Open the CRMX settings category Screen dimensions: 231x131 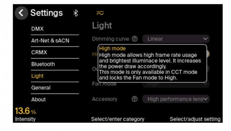(39, 53)
